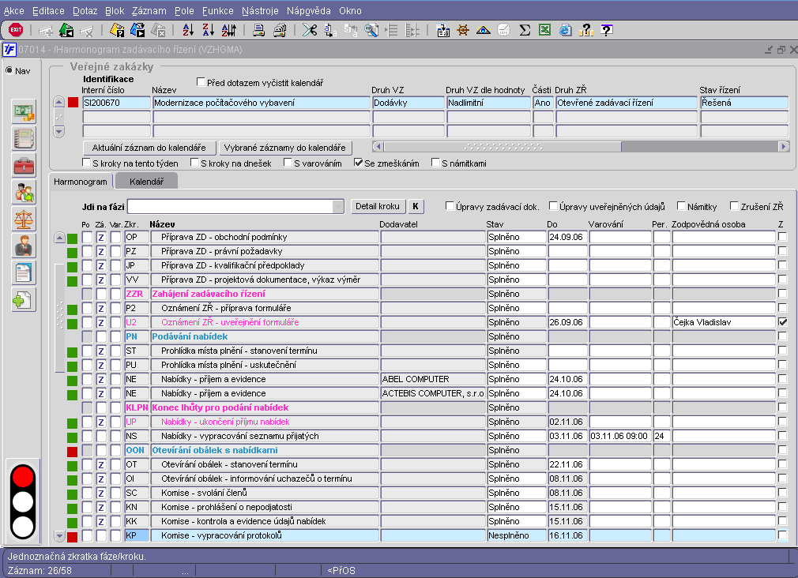Viewport: 798px width, 578px height.
Task: Click the sort ascending A-Z icon
Action: point(188,31)
